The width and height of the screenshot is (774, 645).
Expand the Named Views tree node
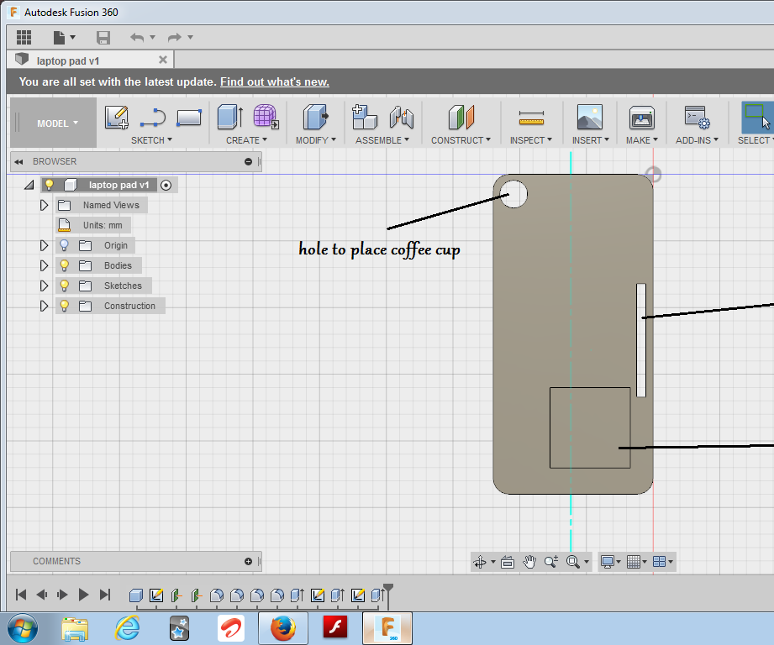(x=45, y=205)
